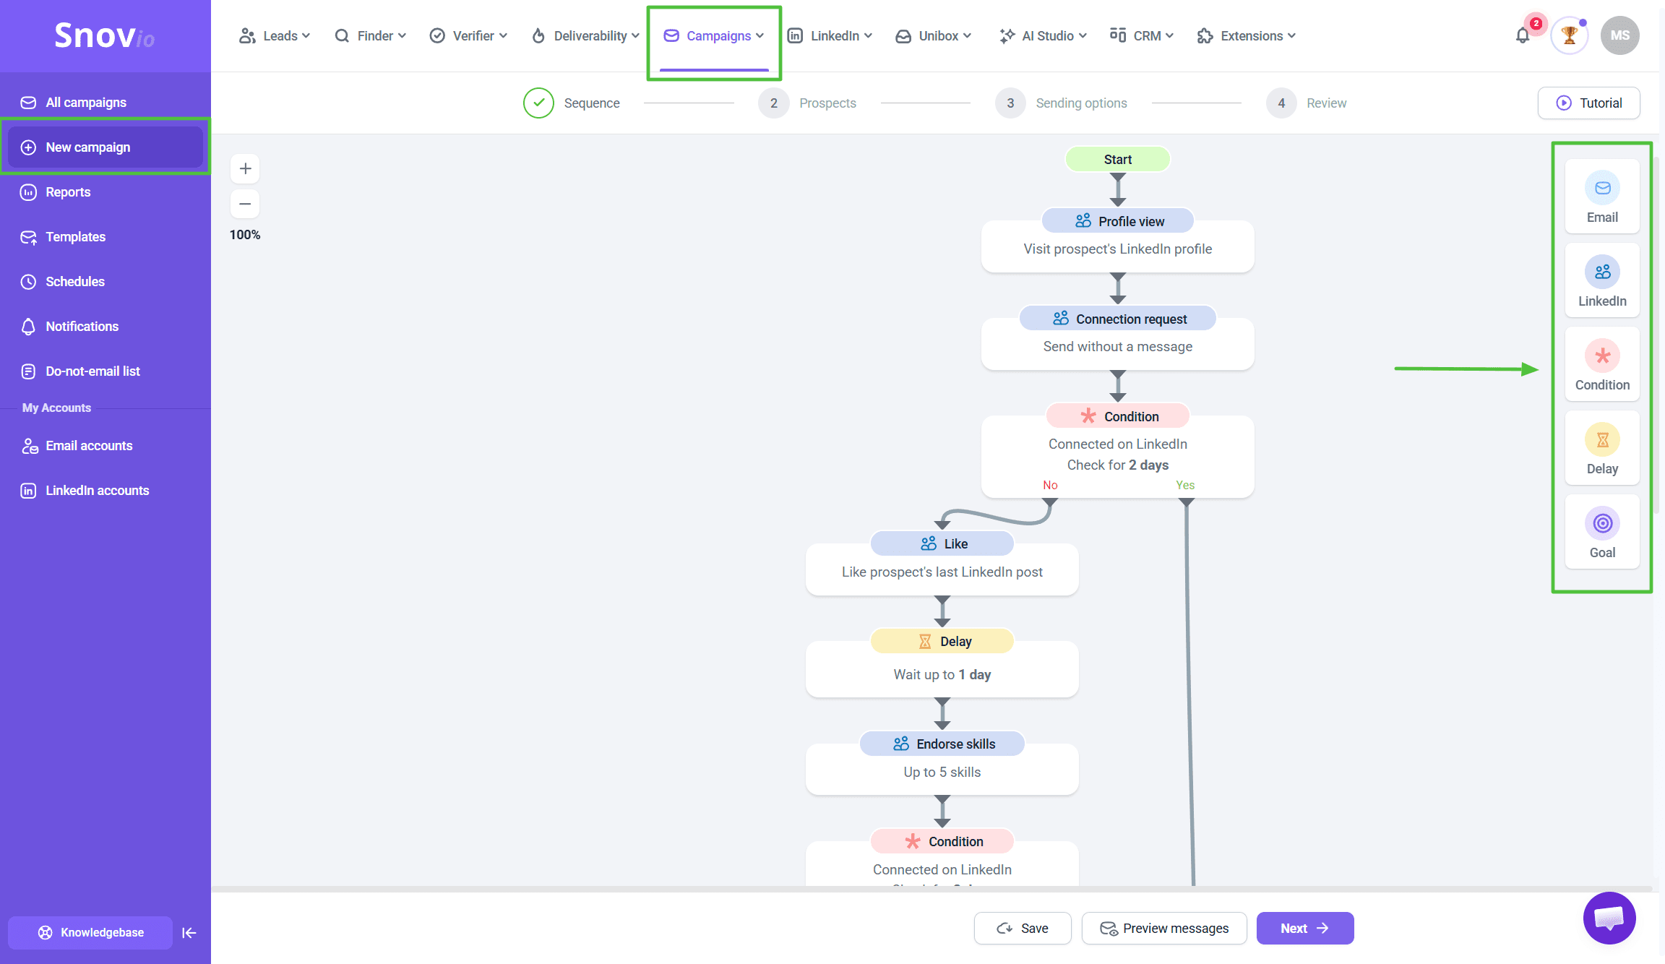
Task: Click the Next button
Action: pos(1304,928)
